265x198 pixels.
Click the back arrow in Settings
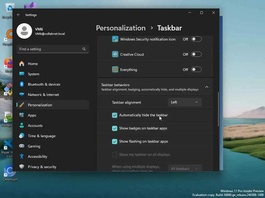(19, 15)
